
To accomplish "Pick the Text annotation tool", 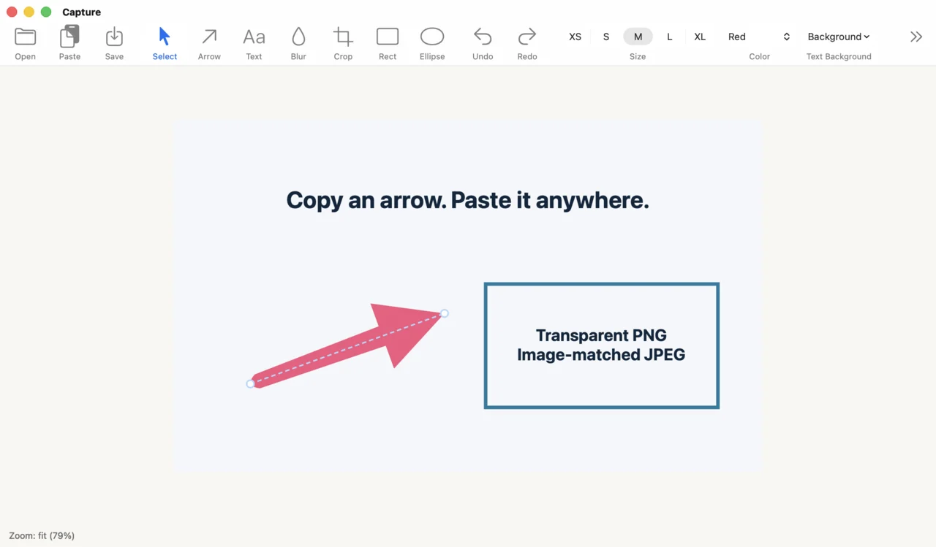I will pos(254,43).
